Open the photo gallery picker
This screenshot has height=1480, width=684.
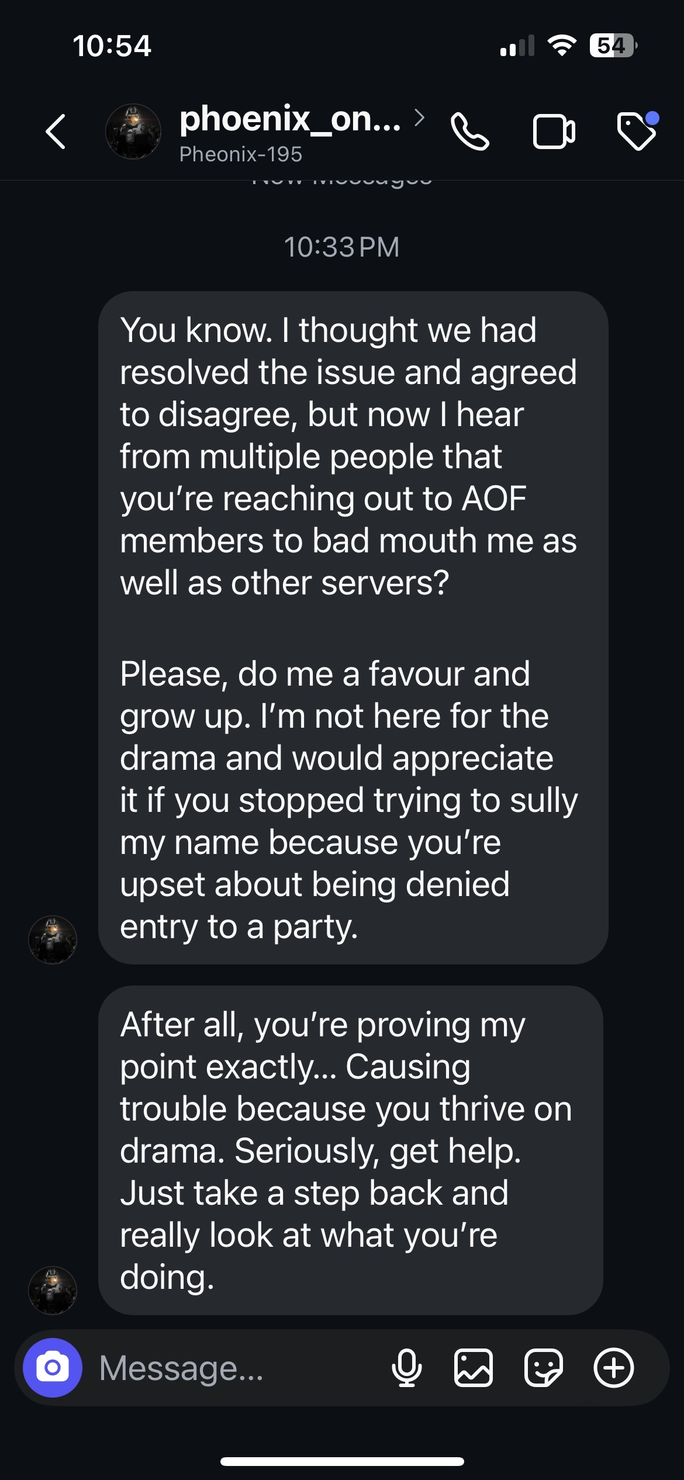[x=473, y=1368]
